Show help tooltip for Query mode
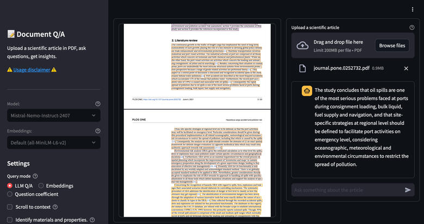 click(x=35, y=176)
